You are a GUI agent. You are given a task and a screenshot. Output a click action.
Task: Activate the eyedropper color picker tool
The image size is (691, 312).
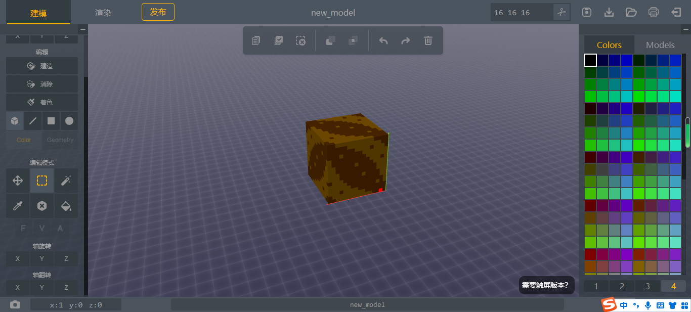pos(18,206)
